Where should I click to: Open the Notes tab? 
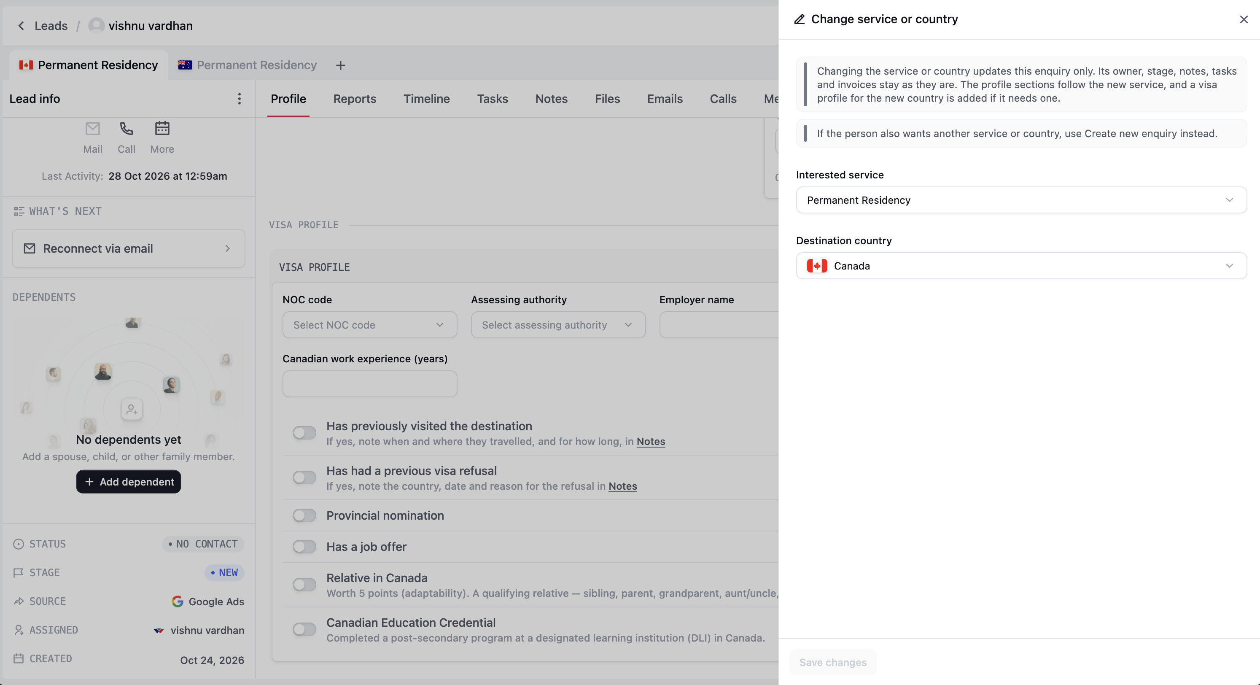pyautogui.click(x=551, y=99)
